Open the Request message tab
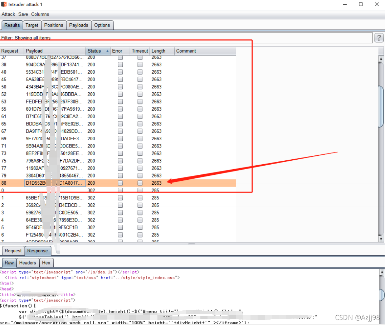This screenshot has width=385, height=325. click(13, 251)
